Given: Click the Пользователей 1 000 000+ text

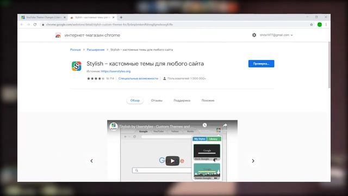Looking at the screenshot, I should coord(187,78).
